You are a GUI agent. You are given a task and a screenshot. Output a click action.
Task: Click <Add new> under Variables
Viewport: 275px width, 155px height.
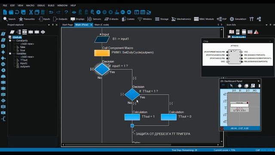click(x=27, y=57)
